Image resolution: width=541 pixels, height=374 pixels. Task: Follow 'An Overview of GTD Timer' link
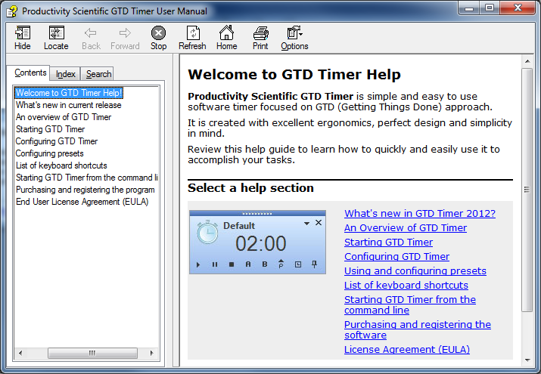(x=406, y=228)
